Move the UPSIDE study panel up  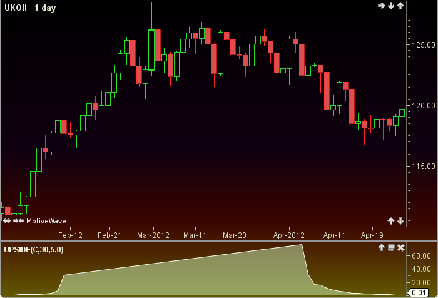click(x=382, y=247)
